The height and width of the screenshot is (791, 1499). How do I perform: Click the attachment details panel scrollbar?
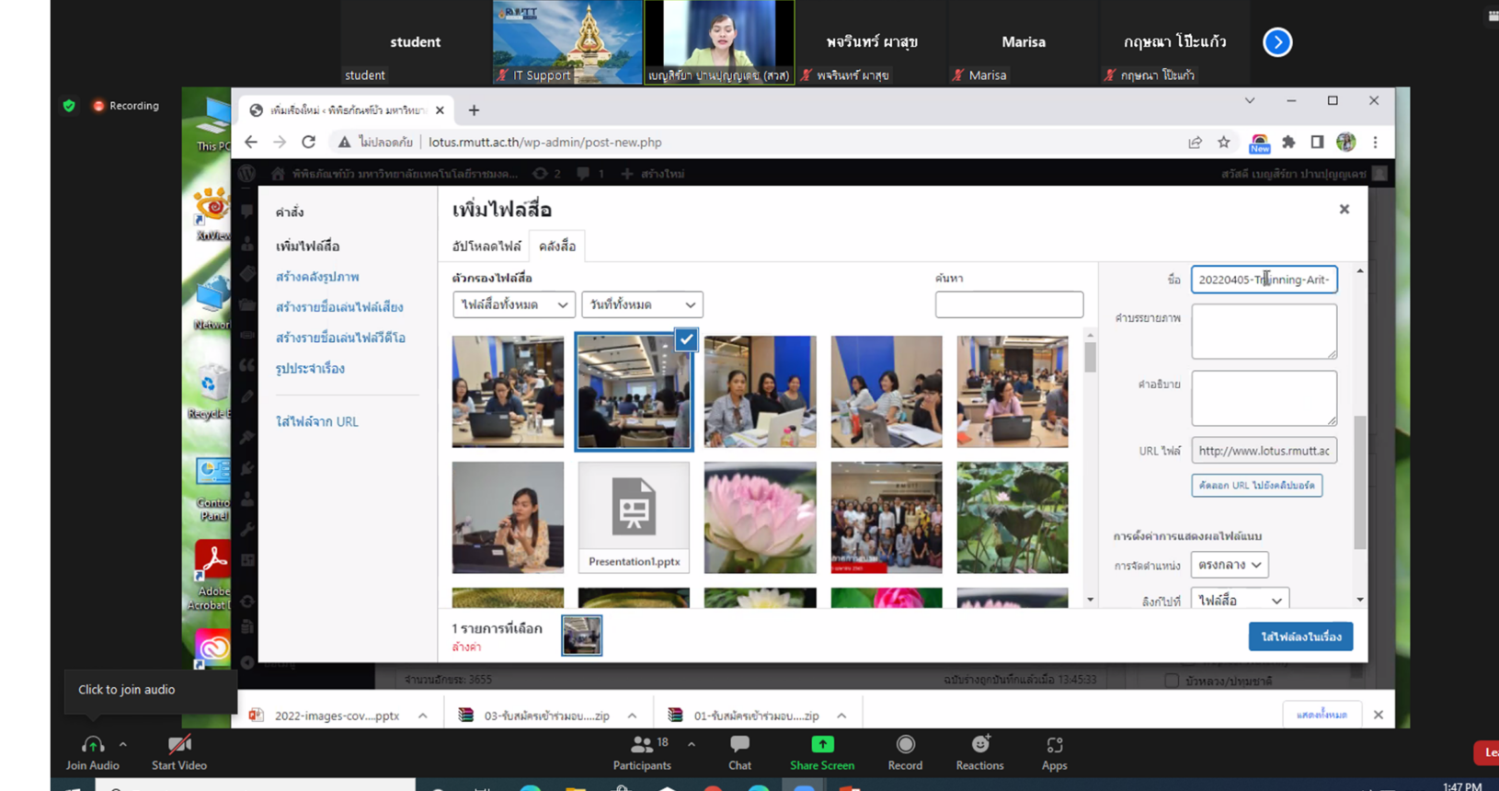click(x=1360, y=482)
